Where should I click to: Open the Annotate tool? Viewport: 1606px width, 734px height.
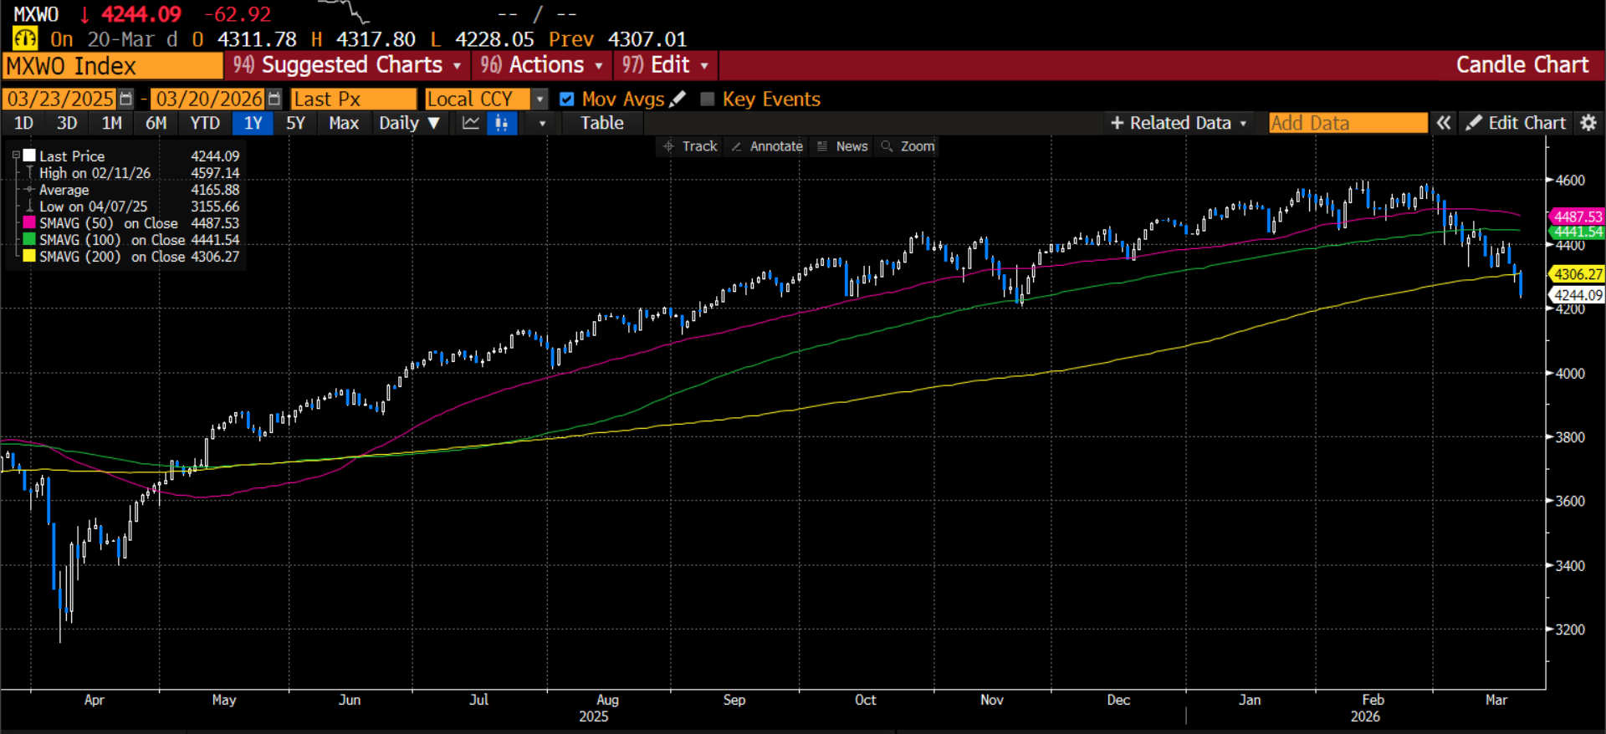tap(767, 146)
